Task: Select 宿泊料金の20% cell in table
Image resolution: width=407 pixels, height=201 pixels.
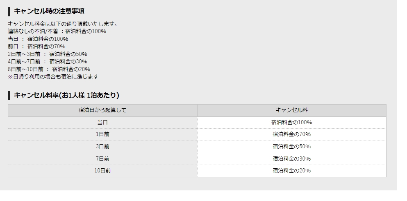Action: tap(292, 171)
